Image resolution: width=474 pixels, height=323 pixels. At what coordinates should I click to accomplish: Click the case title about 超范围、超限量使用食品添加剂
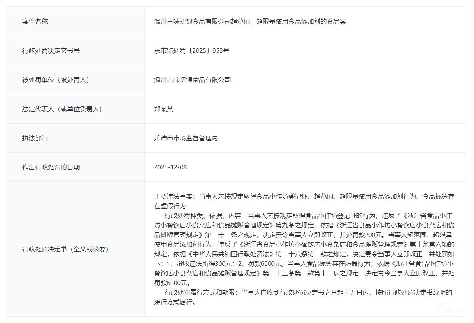250,22
